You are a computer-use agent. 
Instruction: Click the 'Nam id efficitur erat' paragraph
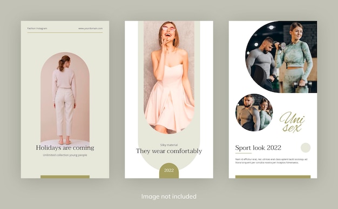coord(271,161)
